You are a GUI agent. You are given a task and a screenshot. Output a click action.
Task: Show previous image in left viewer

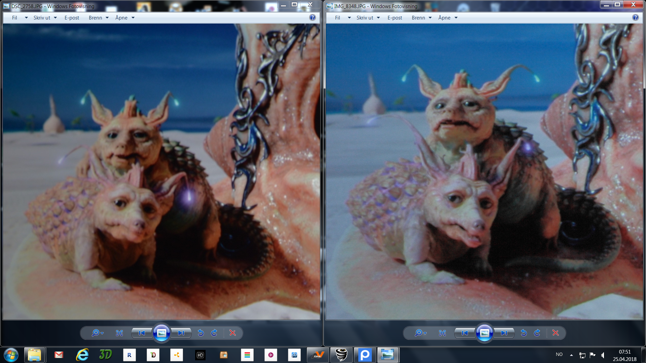coord(142,333)
